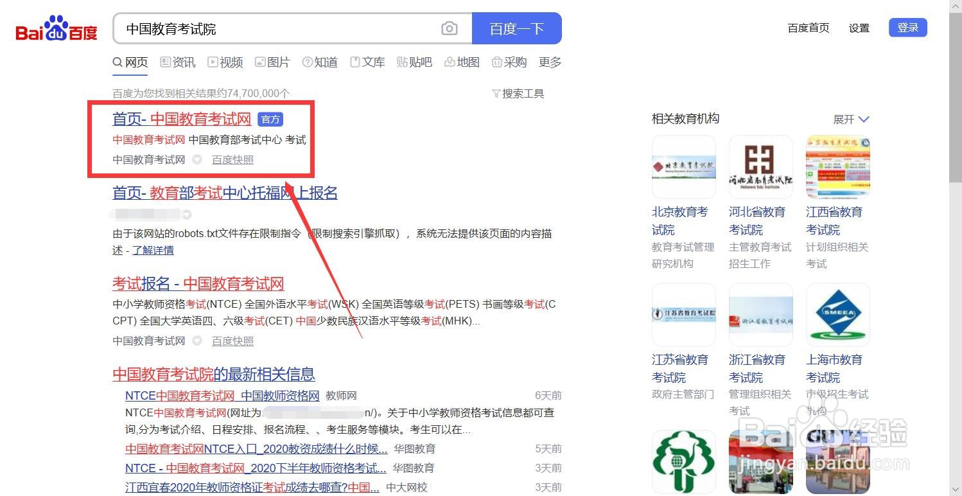Click the 百度一下 search button
Screen dimensions: 962x496
[517, 28]
